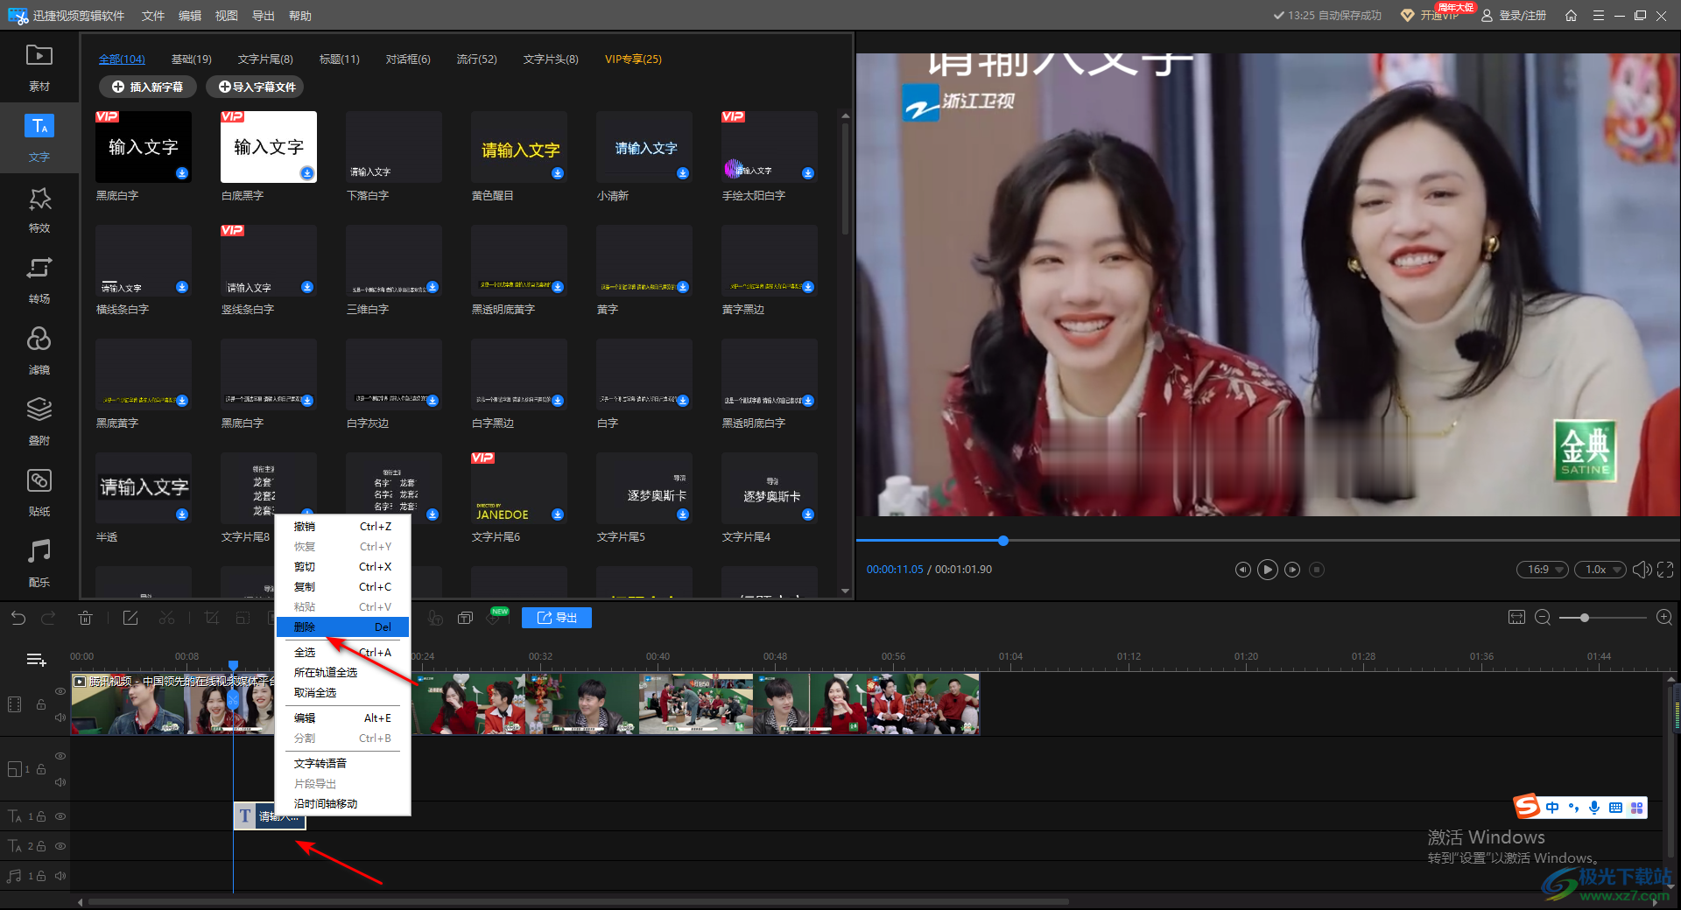Open the 视图 menu

227,16
